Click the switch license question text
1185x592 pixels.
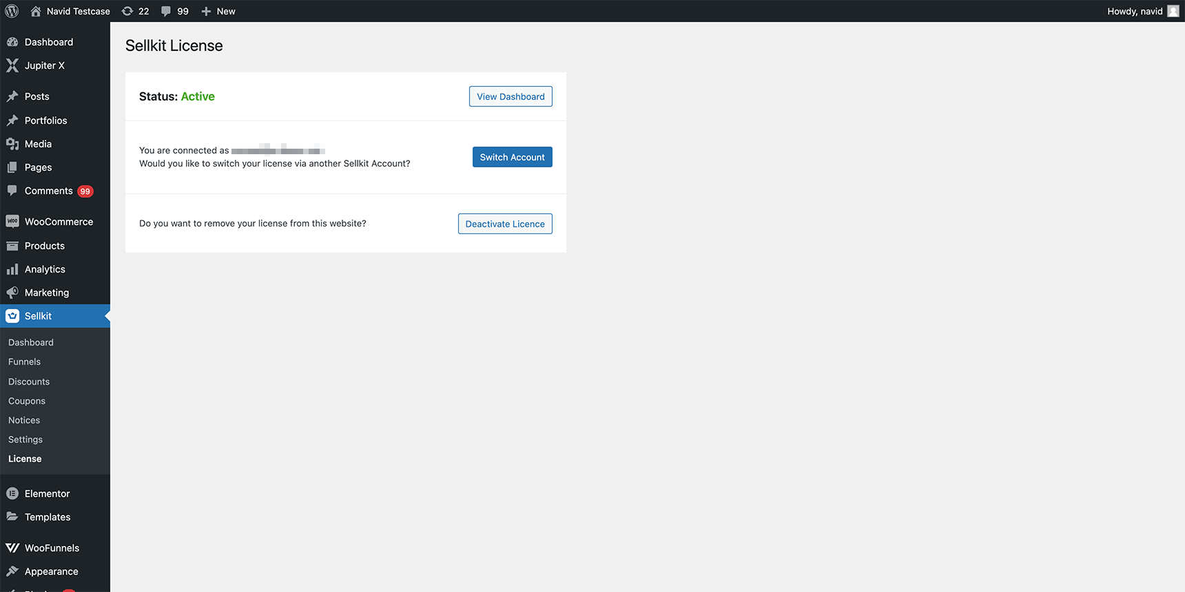(275, 163)
